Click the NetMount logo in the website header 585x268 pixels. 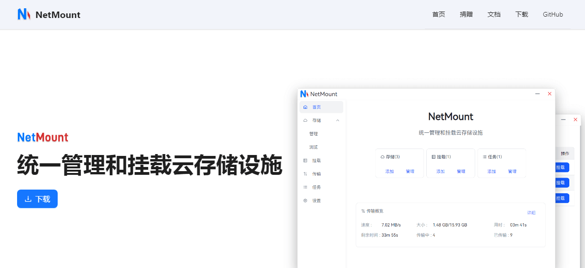48,14
